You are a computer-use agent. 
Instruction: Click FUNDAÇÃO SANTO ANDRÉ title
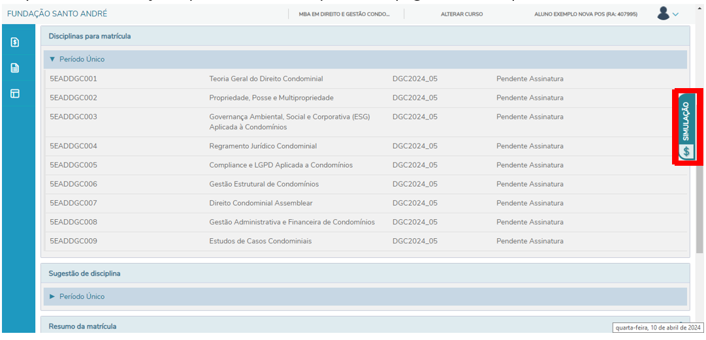[57, 14]
